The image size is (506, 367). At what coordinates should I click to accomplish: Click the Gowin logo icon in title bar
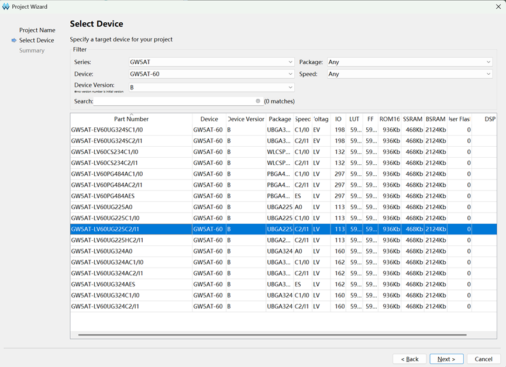[x=6, y=6]
